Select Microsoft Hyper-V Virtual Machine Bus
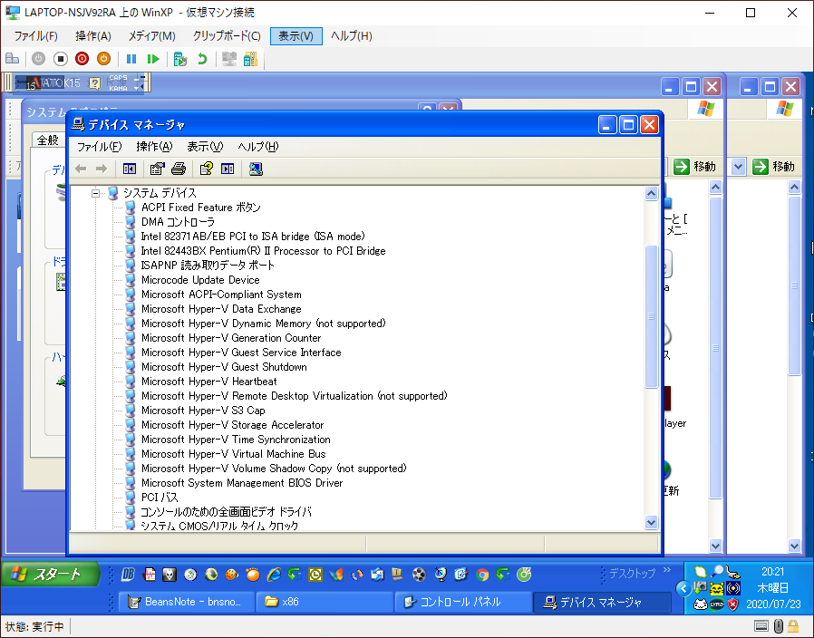Viewport: 814px width, 638px height. pos(234,454)
